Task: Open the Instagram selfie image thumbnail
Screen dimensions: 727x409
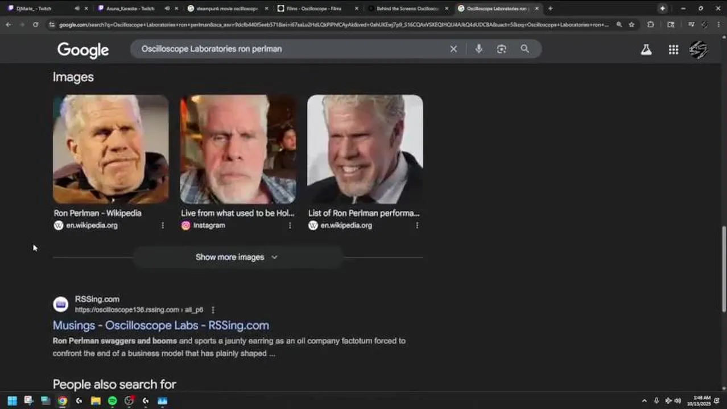Action: tap(238, 149)
